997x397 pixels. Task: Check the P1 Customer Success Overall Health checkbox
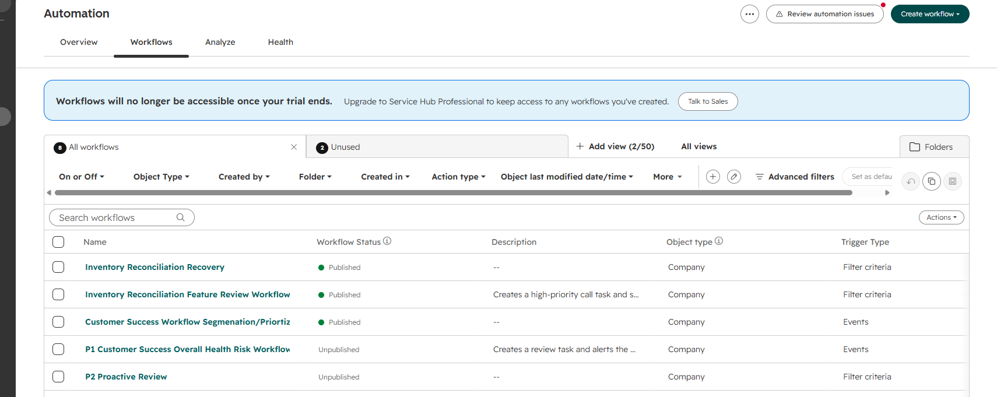[x=58, y=349]
